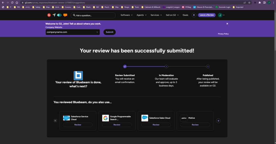
Task: Click the Bluebeam product logo
Action: [x=78, y=75]
